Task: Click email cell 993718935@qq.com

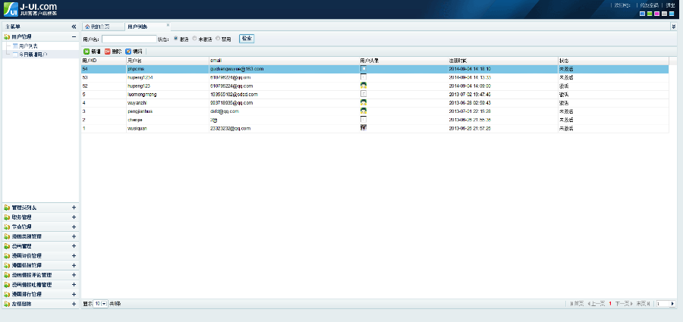Action: [x=231, y=103]
